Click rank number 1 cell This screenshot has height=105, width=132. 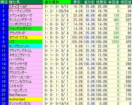[4, 7]
